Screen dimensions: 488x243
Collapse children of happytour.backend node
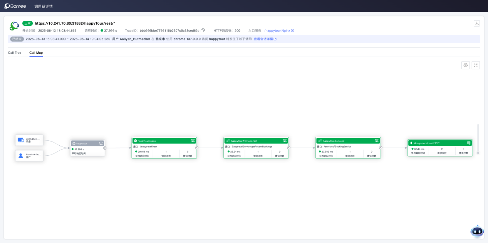click(x=381, y=148)
